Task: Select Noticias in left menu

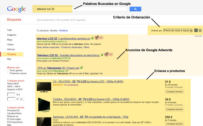Action: (x=11, y=49)
